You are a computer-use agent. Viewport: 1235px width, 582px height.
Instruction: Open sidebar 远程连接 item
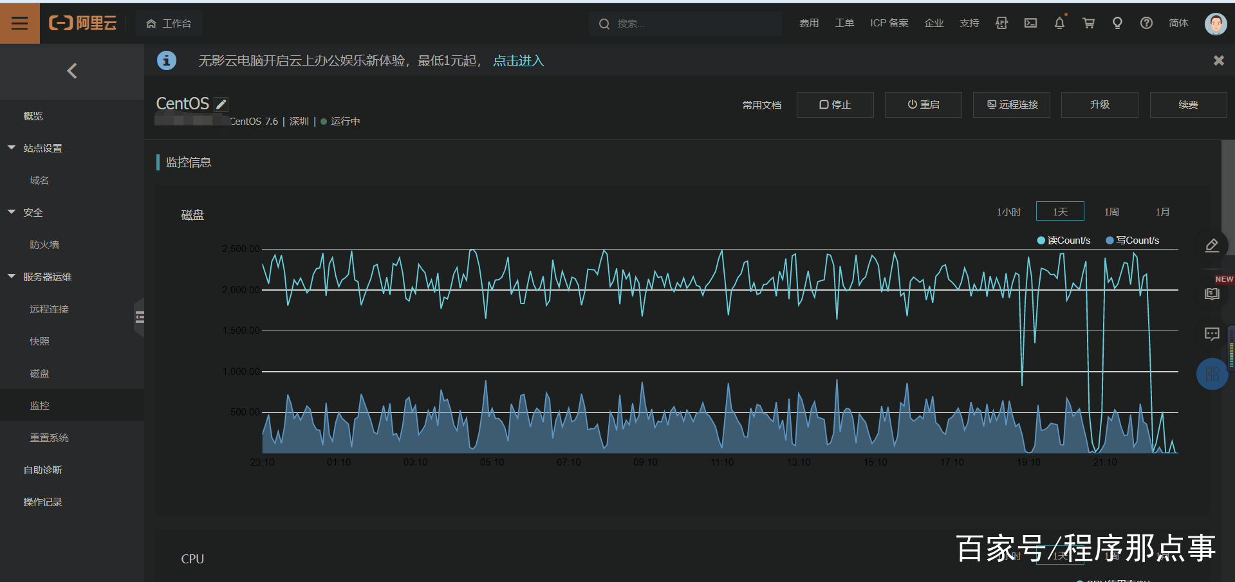(x=72, y=309)
